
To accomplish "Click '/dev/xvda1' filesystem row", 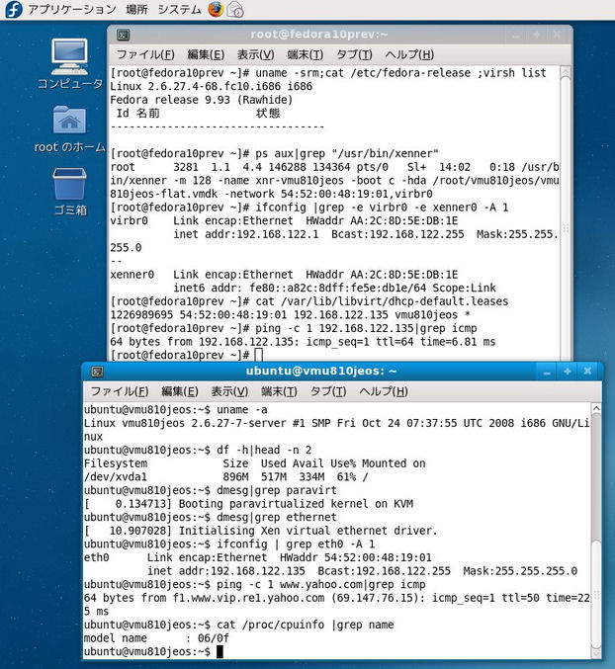I will click(x=225, y=477).
